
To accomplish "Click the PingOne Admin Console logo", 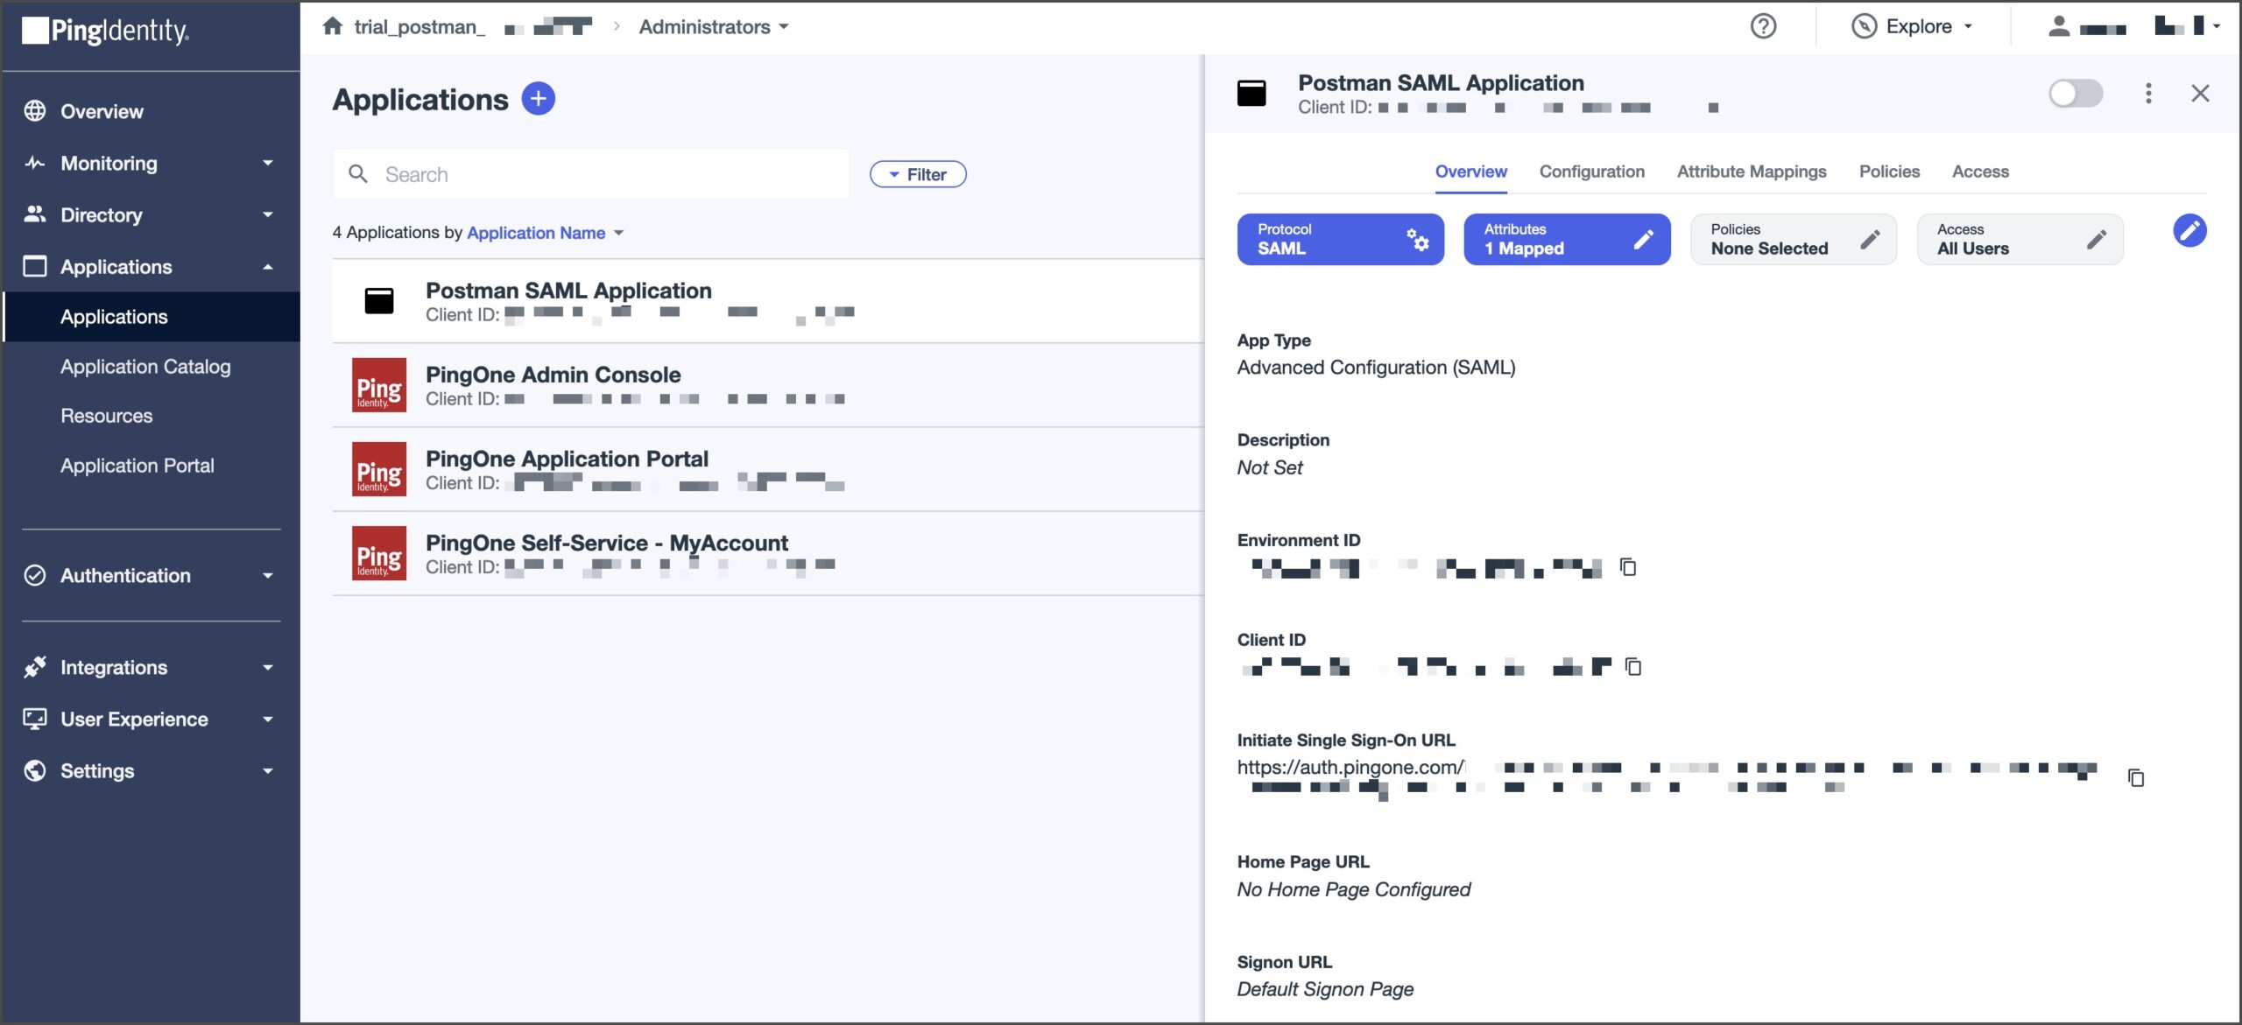I will (x=379, y=384).
